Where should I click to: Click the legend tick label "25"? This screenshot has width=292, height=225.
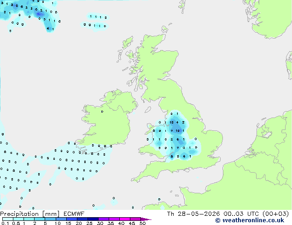coord(89,223)
